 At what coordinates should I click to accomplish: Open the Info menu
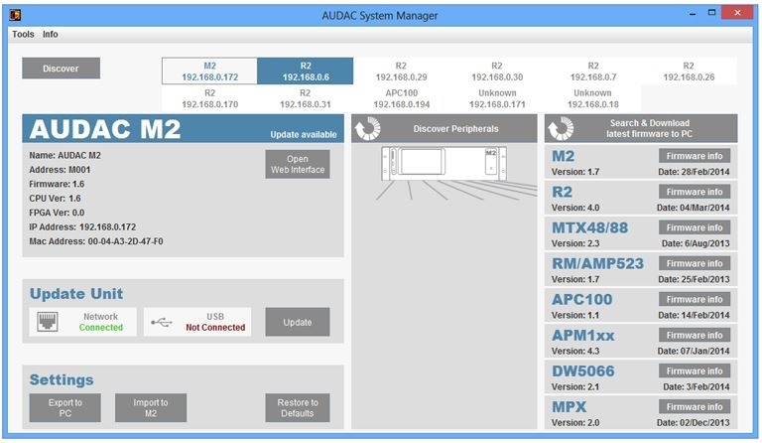click(50, 34)
